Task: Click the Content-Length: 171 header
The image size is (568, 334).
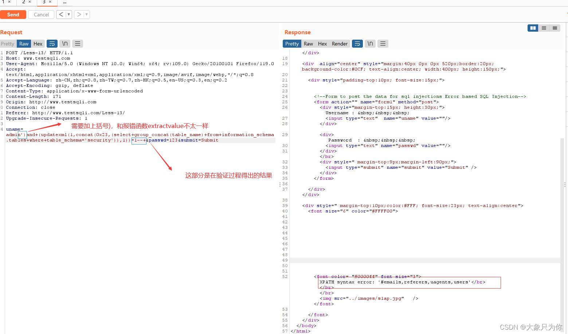Action: pyautogui.click(x=34, y=96)
